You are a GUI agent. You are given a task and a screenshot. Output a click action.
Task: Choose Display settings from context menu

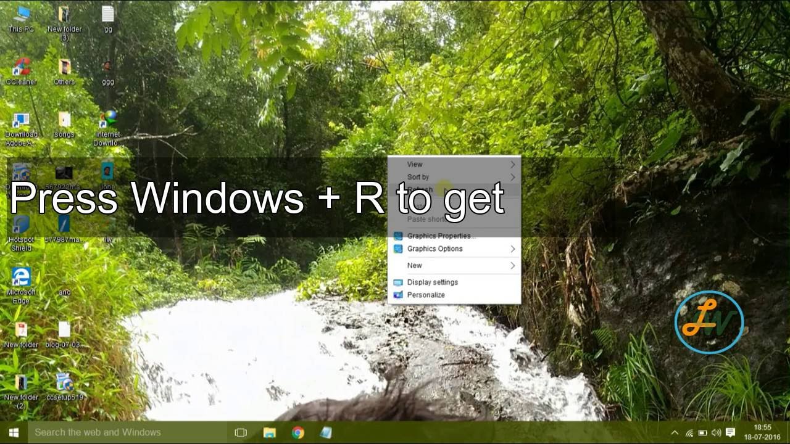[x=454, y=282]
